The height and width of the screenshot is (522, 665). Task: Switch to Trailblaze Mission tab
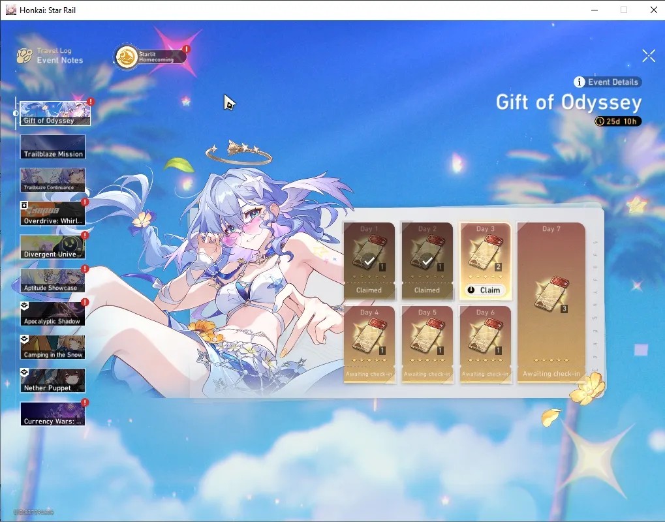tap(53, 147)
